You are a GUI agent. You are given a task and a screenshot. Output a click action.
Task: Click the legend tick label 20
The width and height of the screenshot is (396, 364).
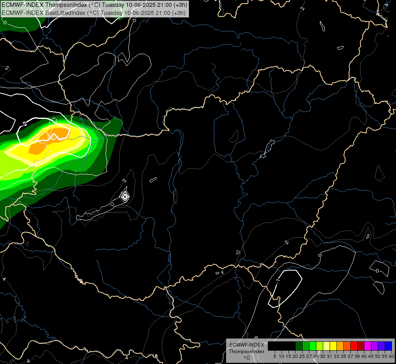pyautogui.click(x=295, y=356)
